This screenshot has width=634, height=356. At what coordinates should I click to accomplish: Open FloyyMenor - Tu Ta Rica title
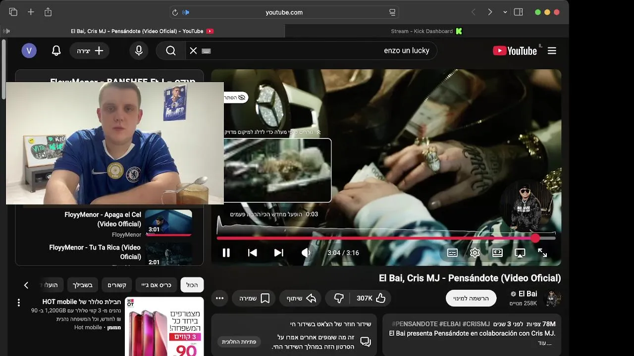95,252
